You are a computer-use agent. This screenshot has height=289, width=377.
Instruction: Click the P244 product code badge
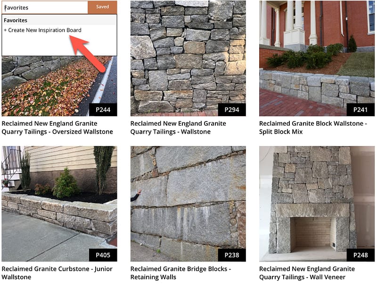[x=103, y=110]
